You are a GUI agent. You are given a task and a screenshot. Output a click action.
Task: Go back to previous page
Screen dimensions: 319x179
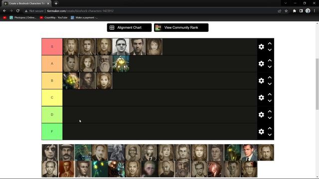(4, 11)
